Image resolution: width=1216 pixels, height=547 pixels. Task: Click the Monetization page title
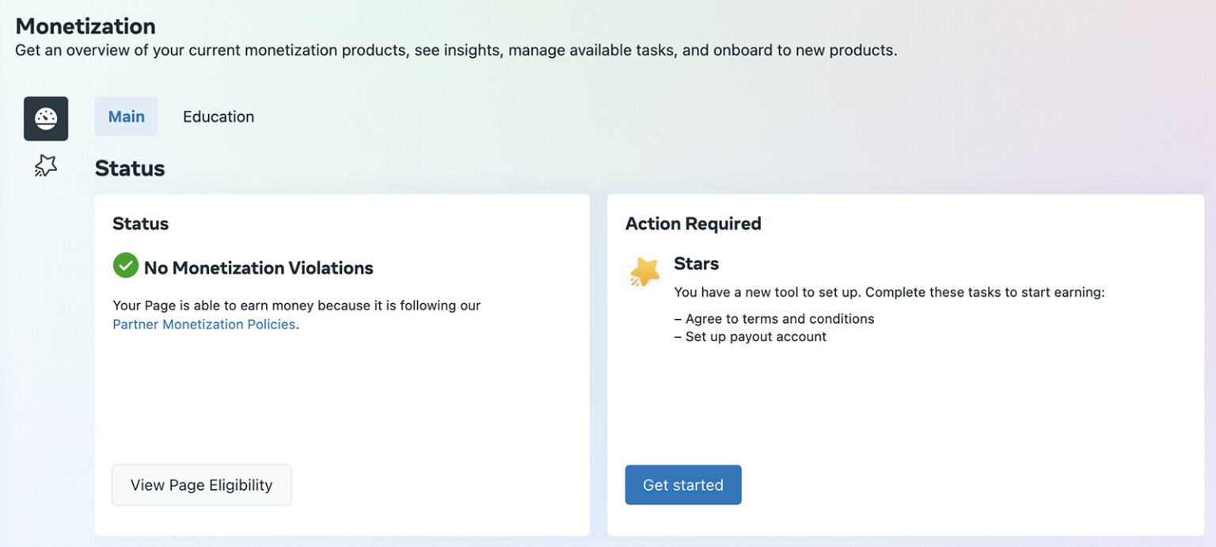click(x=85, y=26)
